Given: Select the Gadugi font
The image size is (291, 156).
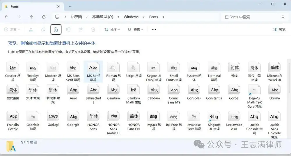Looking at the screenshot, I should (53, 119).
